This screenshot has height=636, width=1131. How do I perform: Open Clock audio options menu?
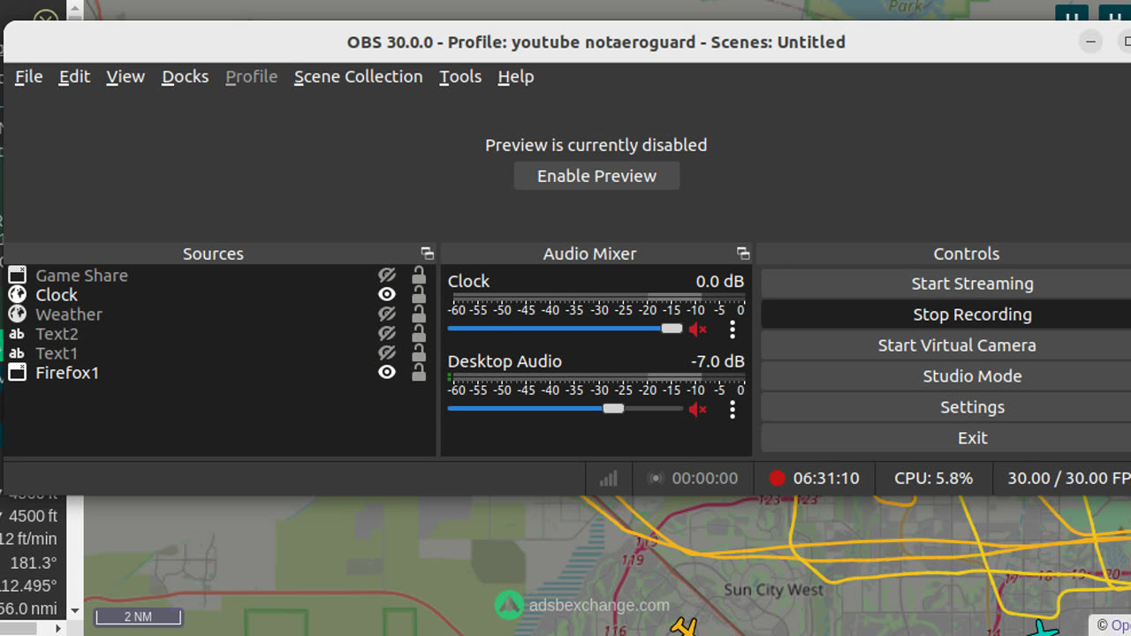[732, 329]
